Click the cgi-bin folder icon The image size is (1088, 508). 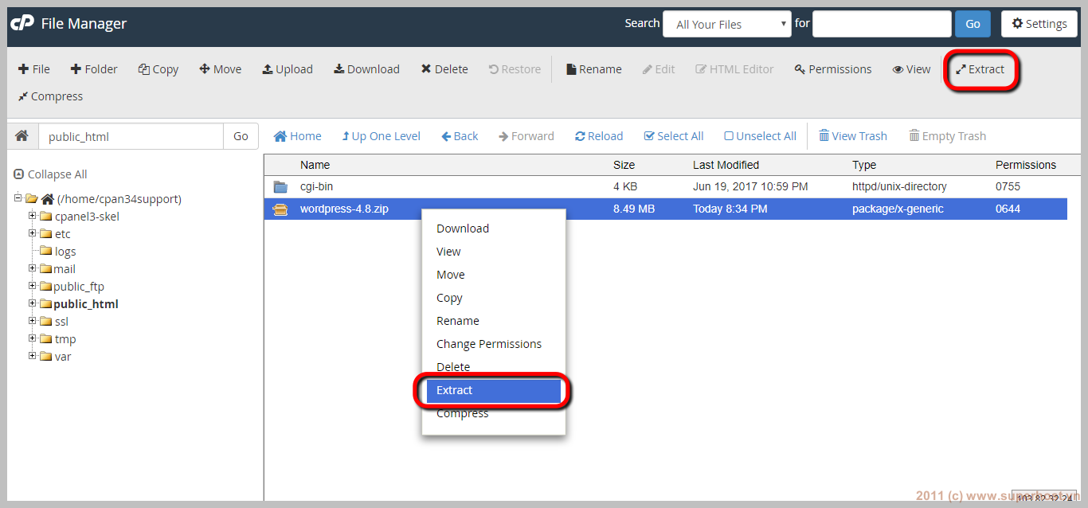pos(280,187)
